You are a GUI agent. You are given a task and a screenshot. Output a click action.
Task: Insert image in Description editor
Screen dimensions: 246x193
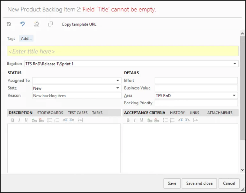(x=80, y=120)
